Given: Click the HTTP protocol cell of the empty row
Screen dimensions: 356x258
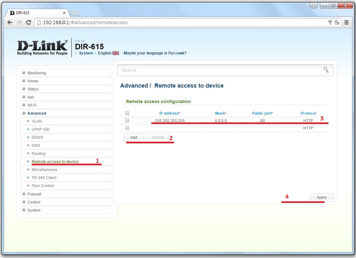Looking at the screenshot, I should point(308,128).
